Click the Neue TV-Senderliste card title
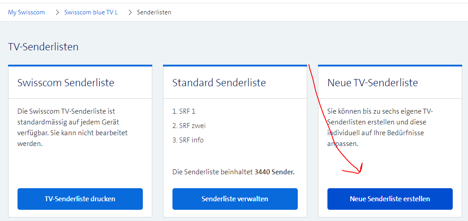Image resolution: width=468 pixels, height=221 pixels. pos(373,83)
